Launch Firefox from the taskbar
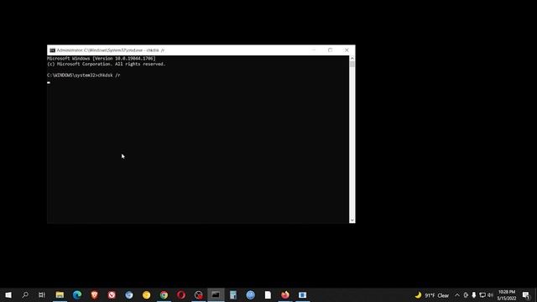The image size is (537, 302). point(285,294)
